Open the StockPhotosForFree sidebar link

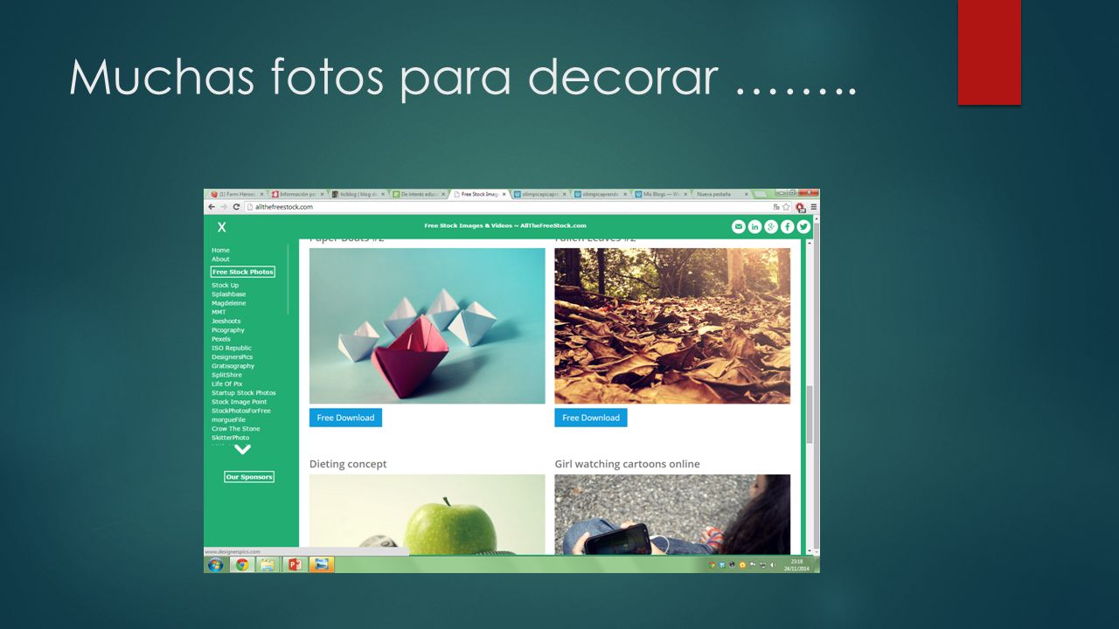pyautogui.click(x=241, y=411)
